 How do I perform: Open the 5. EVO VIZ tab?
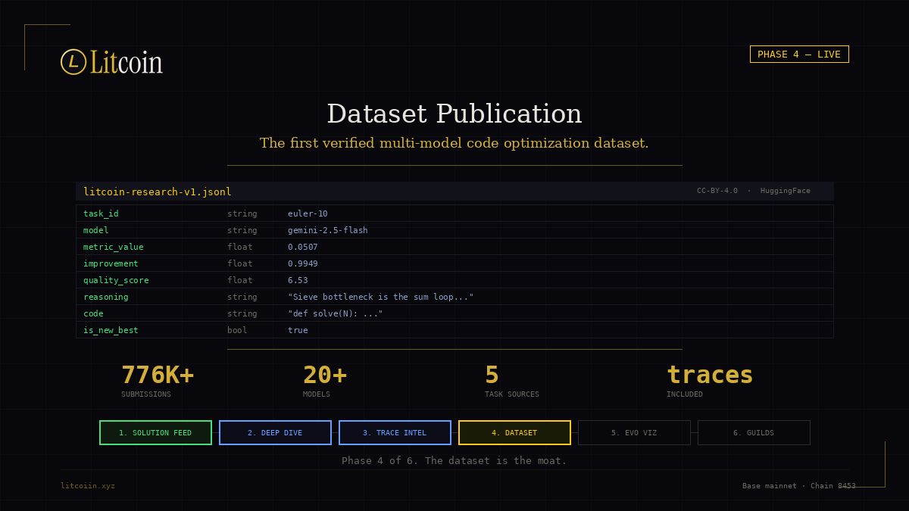(x=634, y=433)
